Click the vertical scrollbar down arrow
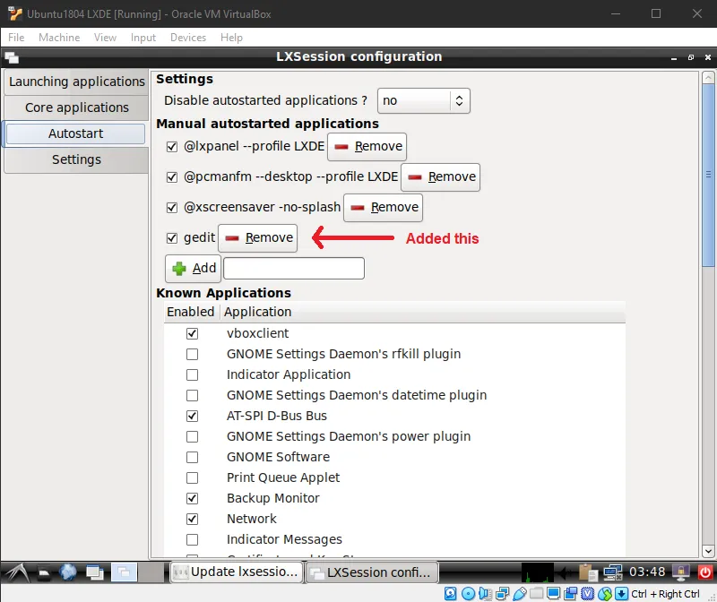The height and width of the screenshot is (602, 717). pos(708,551)
